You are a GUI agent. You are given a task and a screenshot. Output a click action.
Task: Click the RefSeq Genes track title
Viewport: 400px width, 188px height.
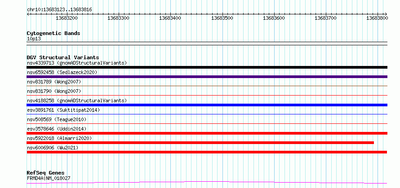(45, 173)
